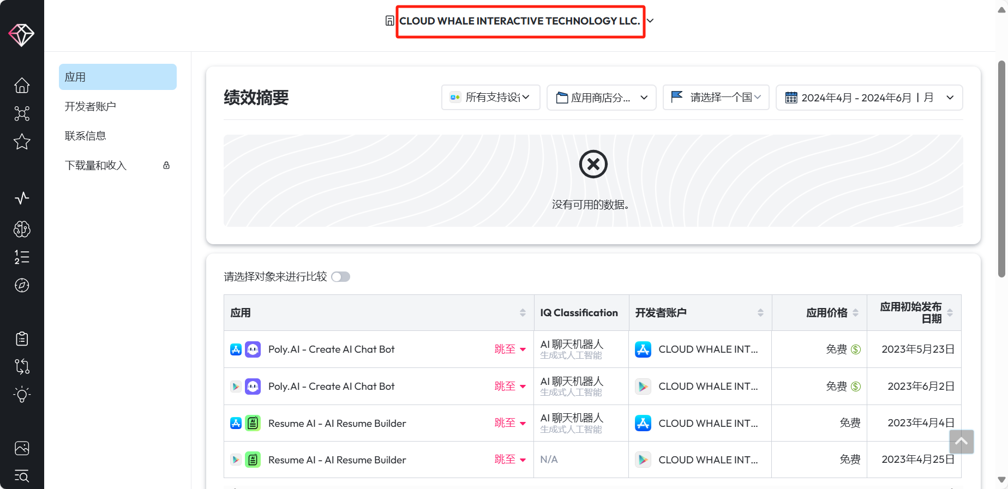Click the home icon in sidebar
This screenshot has height=489, width=1008.
click(x=22, y=86)
